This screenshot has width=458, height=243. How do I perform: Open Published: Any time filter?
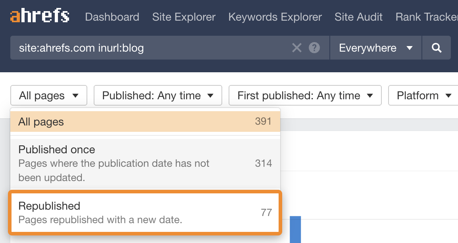[x=158, y=96]
